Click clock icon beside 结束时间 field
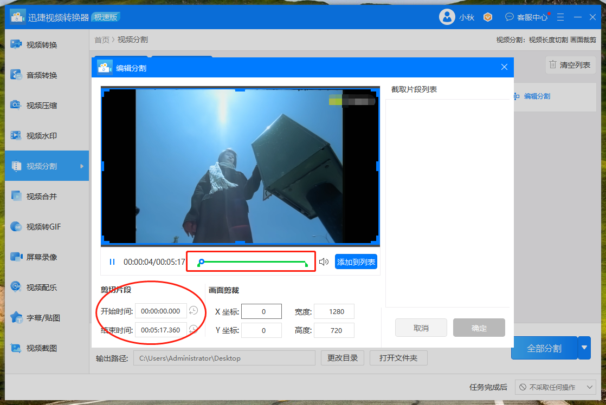606x405 pixels. click(x=193, y=329)
